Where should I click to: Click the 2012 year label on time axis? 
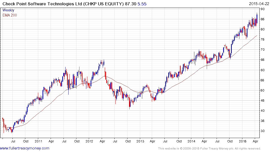click(89, 141)
